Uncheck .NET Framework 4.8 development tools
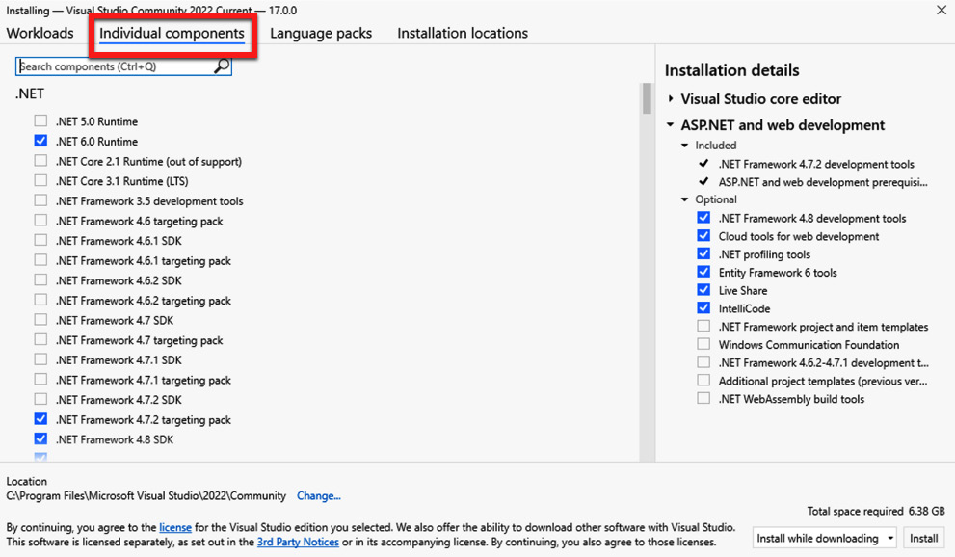Screen dimensions: 955x557 703,218
